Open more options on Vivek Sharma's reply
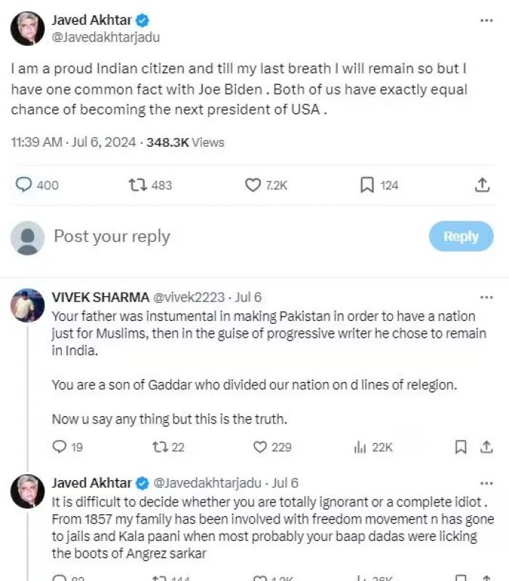 [486, 297]
